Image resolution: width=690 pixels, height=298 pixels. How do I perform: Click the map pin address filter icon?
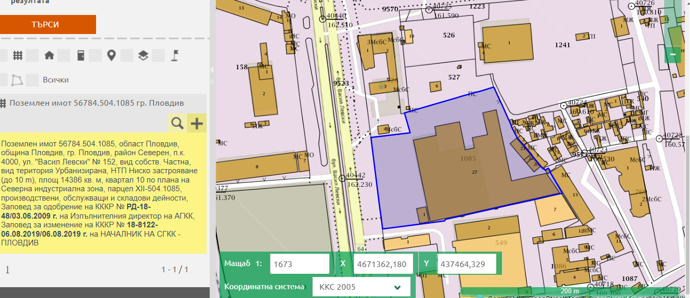[111, 55]
